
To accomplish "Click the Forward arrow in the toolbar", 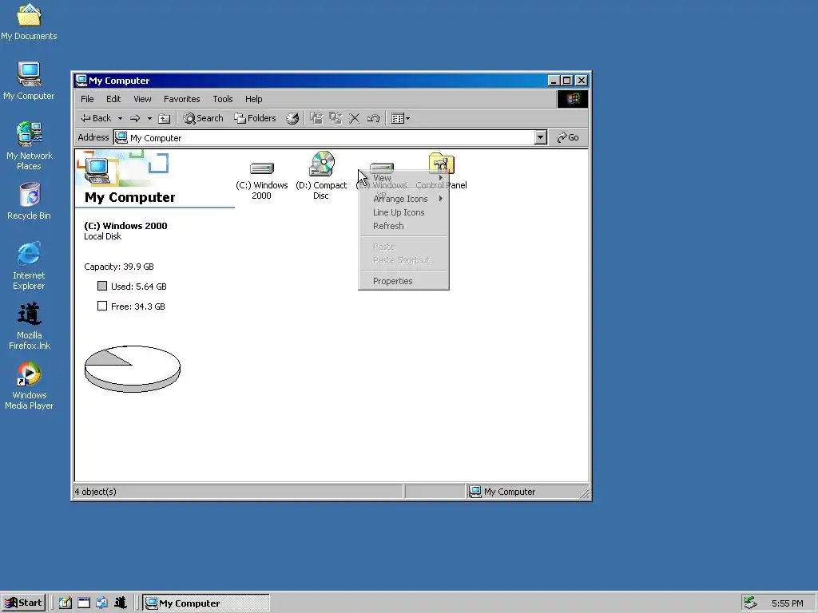I will click(x=135, y=118).
